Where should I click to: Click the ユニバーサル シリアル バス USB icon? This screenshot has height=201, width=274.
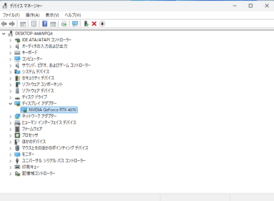(17, 161)
